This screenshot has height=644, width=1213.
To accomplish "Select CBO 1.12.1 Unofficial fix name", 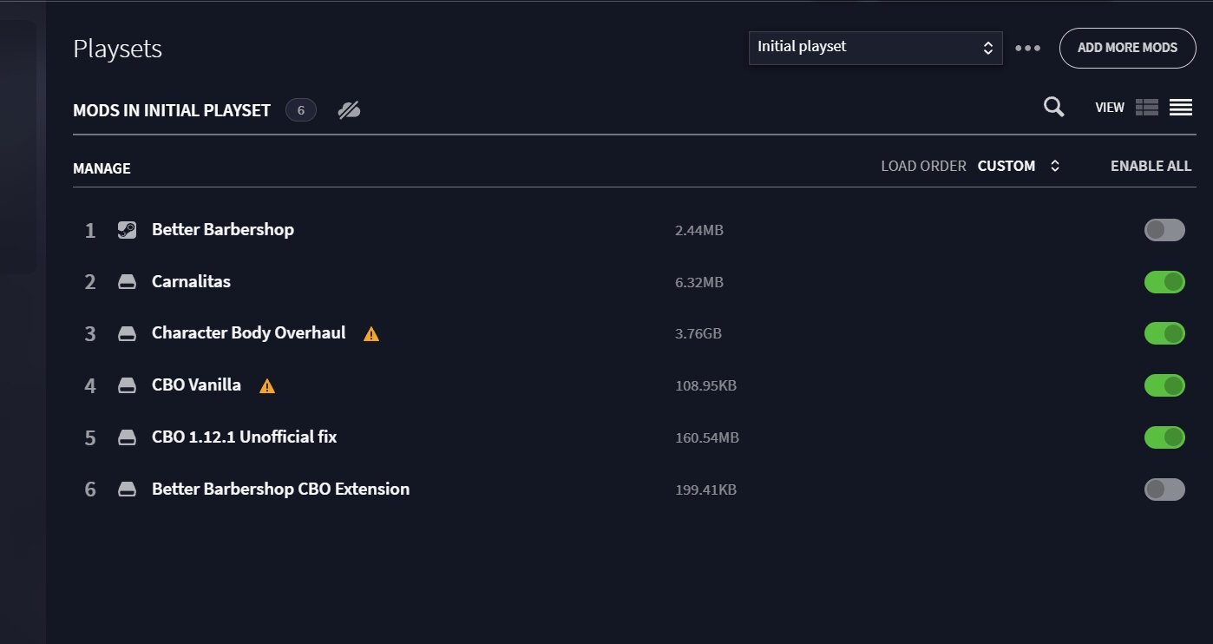I will coord(244,437).
